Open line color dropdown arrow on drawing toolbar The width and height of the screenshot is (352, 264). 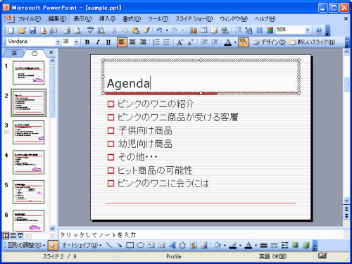tap(240, 245)
